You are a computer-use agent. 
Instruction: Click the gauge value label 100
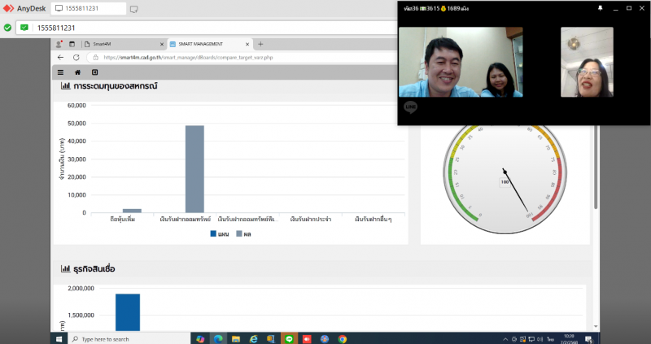[505, 182]
